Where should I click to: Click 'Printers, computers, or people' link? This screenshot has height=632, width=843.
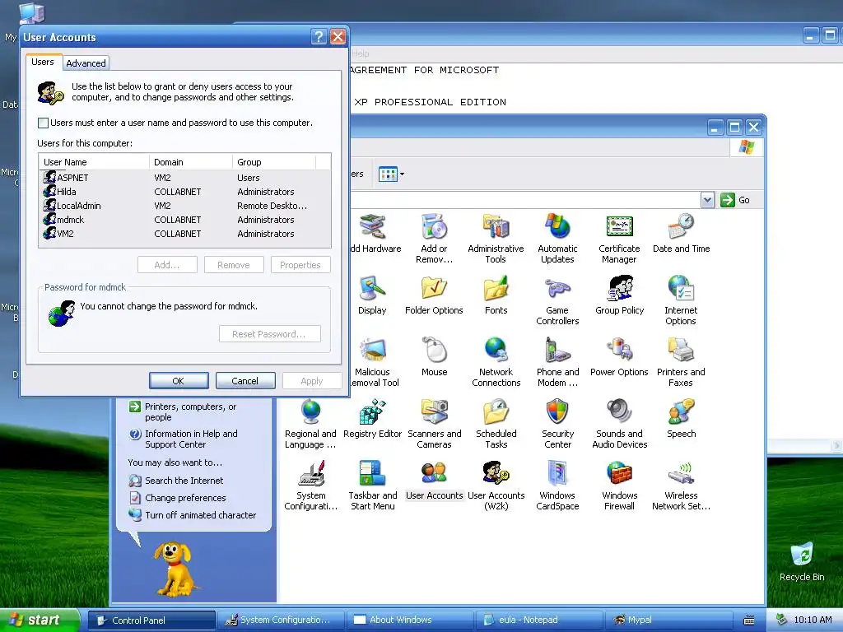[190, 412]
